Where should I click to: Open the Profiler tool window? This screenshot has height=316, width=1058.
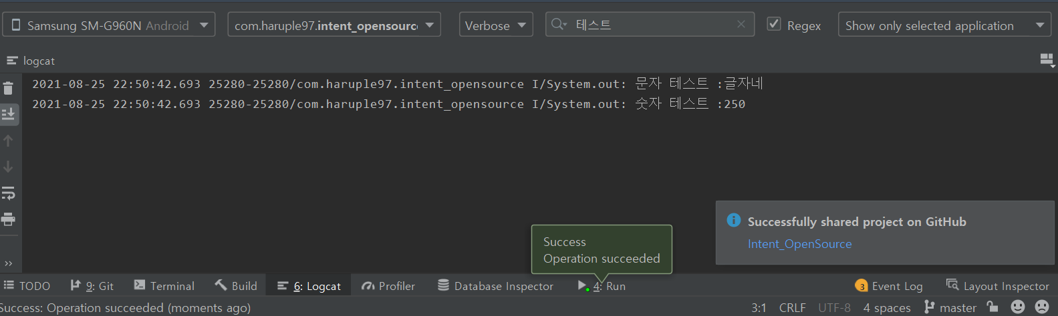(x=388, y=286)
